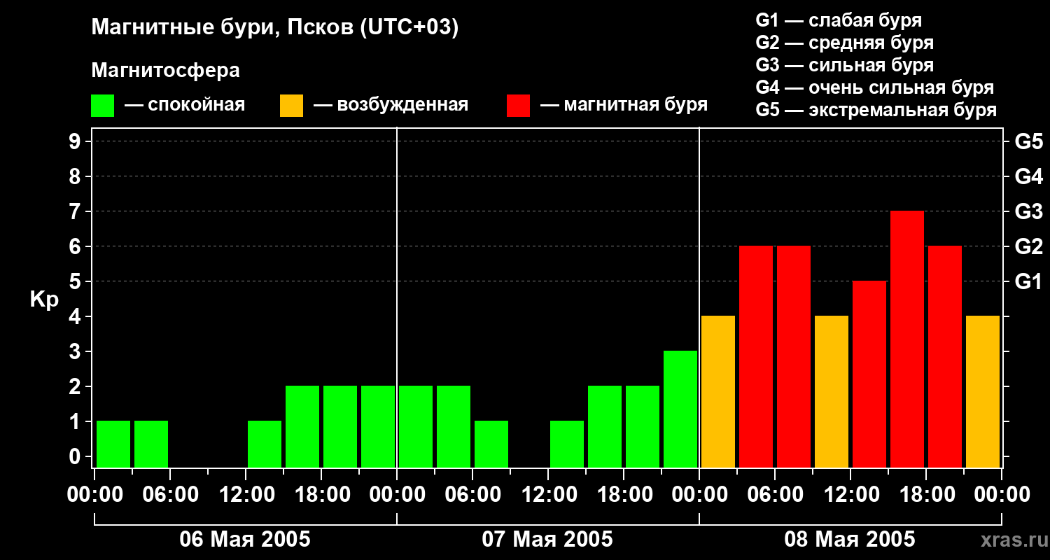Select the chart title "Магнитные бури, Псков (UTC+03)"
This screenshot has width=1050, height=560.
coord(275,28)
